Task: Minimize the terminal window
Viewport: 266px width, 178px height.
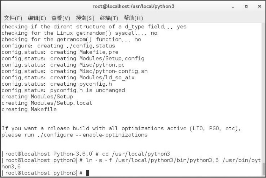Action: point(233,7)
